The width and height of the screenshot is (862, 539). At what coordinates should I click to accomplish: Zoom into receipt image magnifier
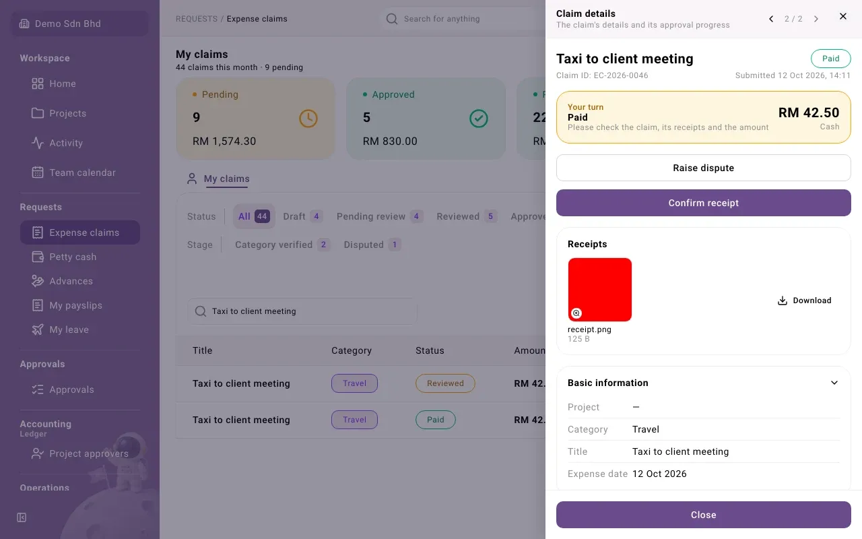[576, 313]
